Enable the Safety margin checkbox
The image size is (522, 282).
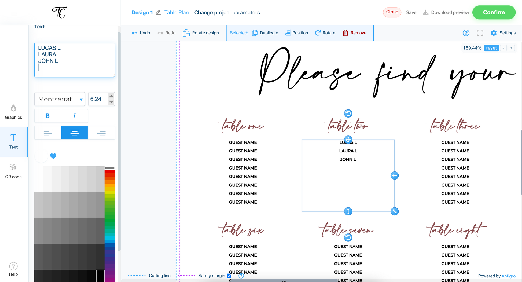coord(229,276)
